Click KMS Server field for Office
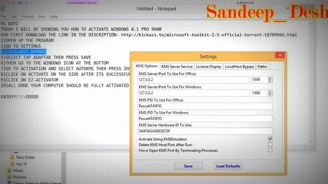Screen dimensions: 328x184 pos(194,80)
